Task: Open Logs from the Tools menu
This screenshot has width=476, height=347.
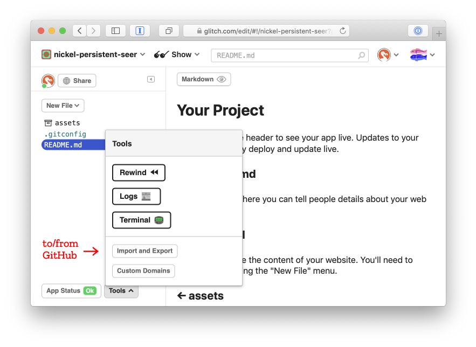Action: 136,196
